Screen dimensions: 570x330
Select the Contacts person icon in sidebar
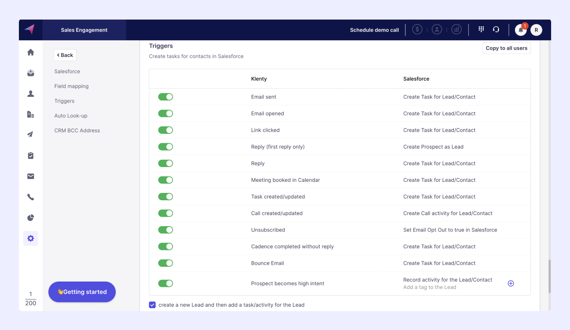30,94
